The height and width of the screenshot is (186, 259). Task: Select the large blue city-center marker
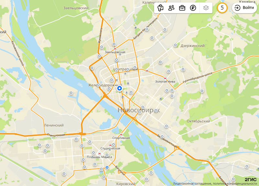pos(119,88)
